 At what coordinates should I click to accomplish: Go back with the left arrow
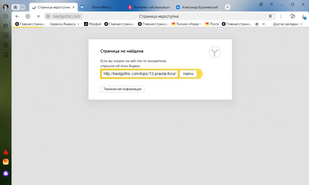click(x=17, y=16)
